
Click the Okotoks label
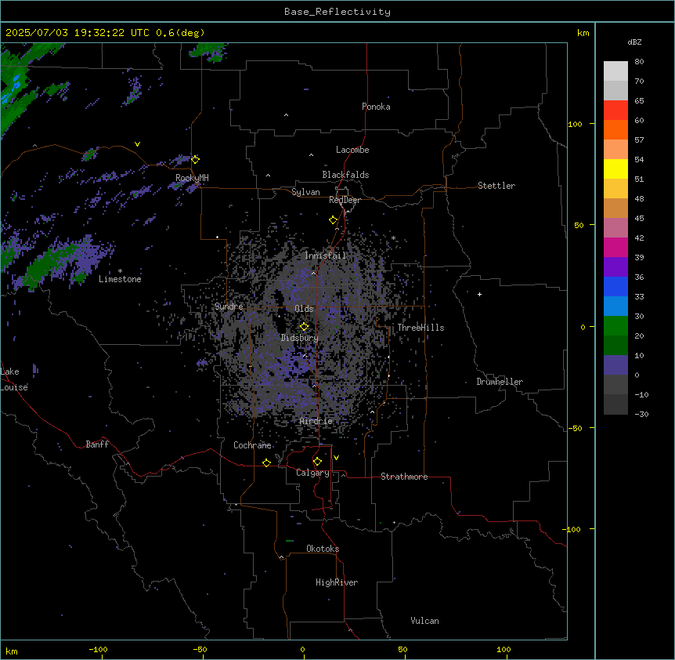pyautogui.click(x=323, y=549)
